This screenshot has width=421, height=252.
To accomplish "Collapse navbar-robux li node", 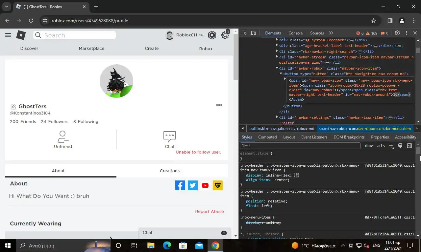I will pyautogui.click(x=277, y=68).
